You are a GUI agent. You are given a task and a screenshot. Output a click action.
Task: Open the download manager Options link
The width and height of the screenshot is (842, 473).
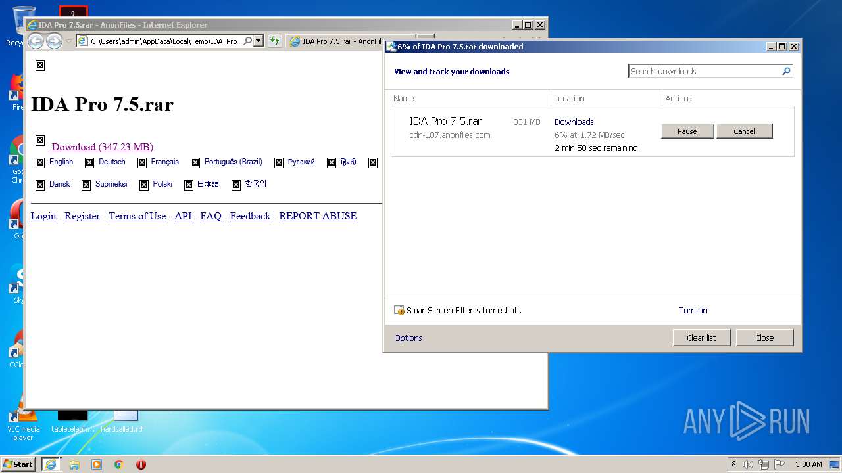408,338
